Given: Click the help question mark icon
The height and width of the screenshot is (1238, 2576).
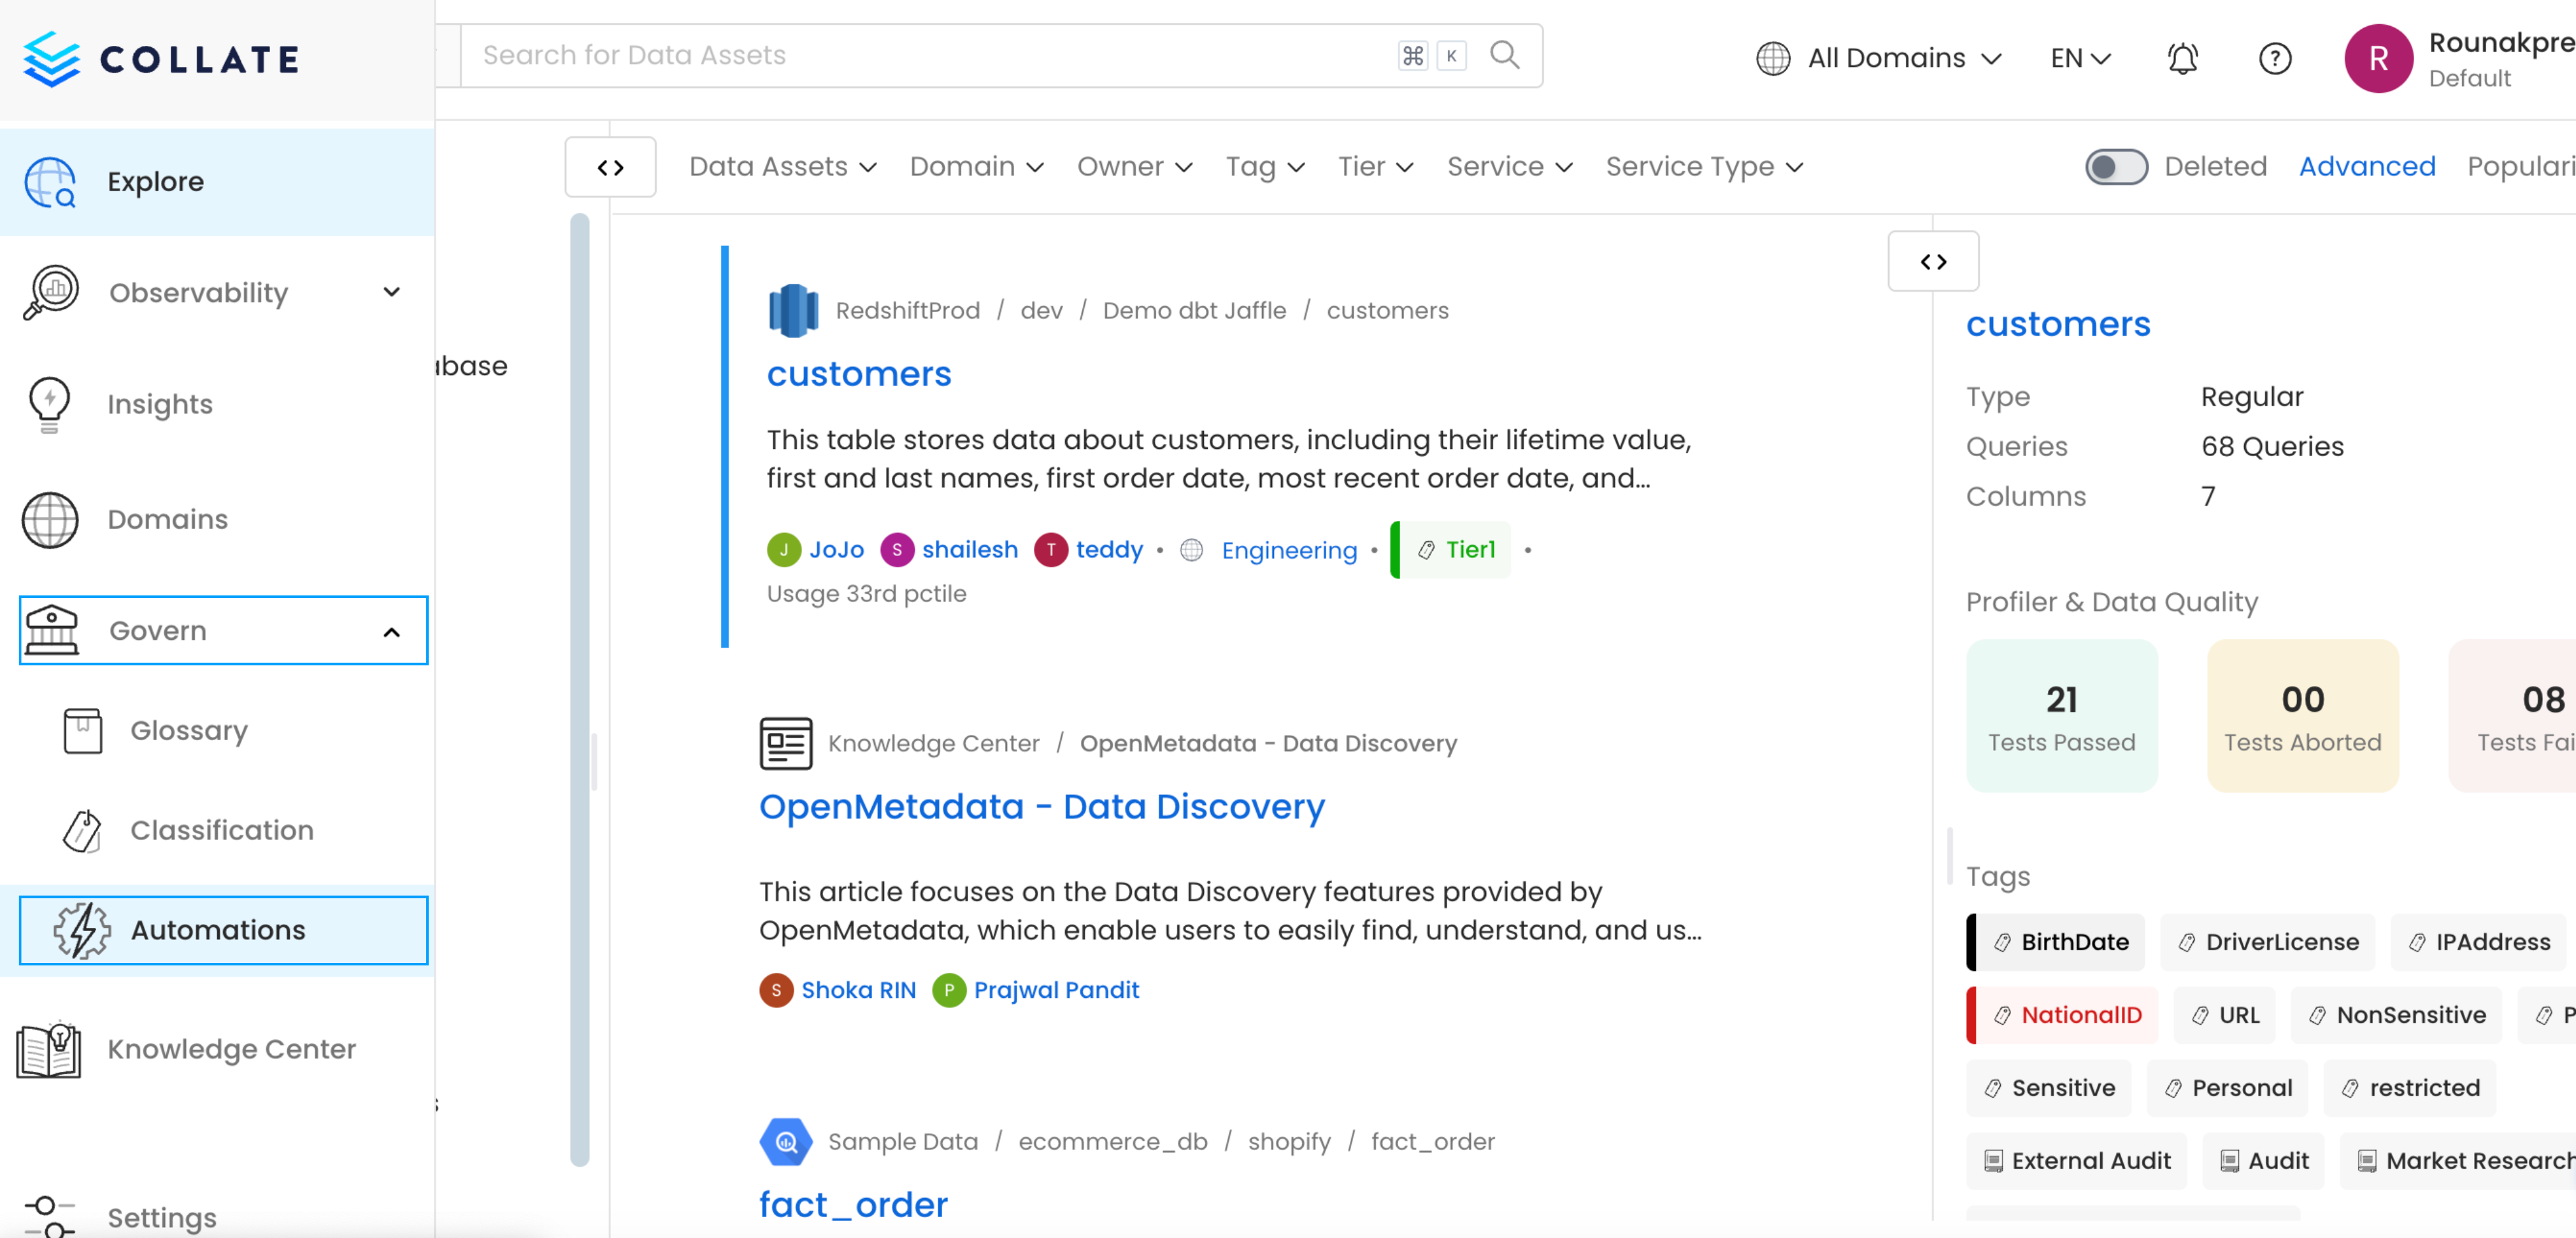Looking at the screenshot, I should [x=2275, y=58].
